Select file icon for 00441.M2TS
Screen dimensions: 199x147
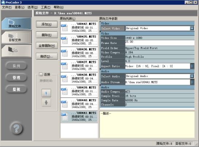(64, 117)
